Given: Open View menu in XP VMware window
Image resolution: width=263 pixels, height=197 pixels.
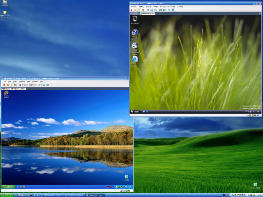Looking at the screenshot, I should [x=29, y=82].
